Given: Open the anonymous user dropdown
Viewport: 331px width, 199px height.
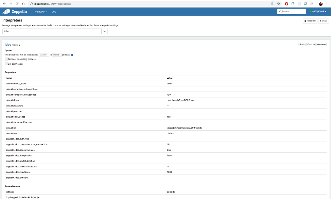Looking at the screenshot, I should pos(318,11).
